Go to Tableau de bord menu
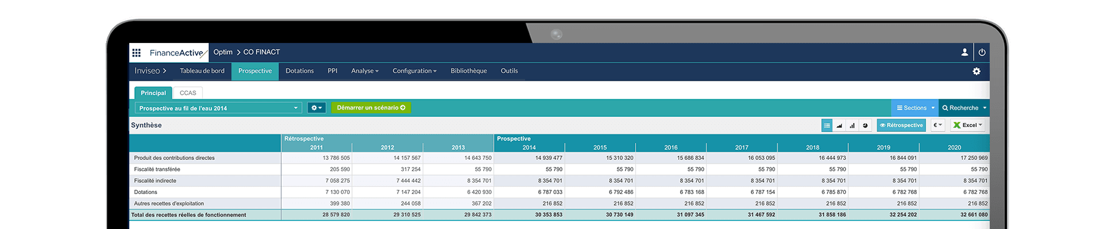This screenshot has width=1103, height=229. coord(202,71)
